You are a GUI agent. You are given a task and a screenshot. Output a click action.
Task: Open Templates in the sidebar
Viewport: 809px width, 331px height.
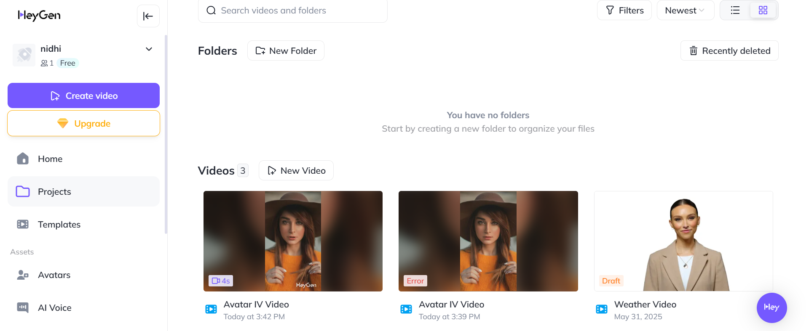pos(59,225)
